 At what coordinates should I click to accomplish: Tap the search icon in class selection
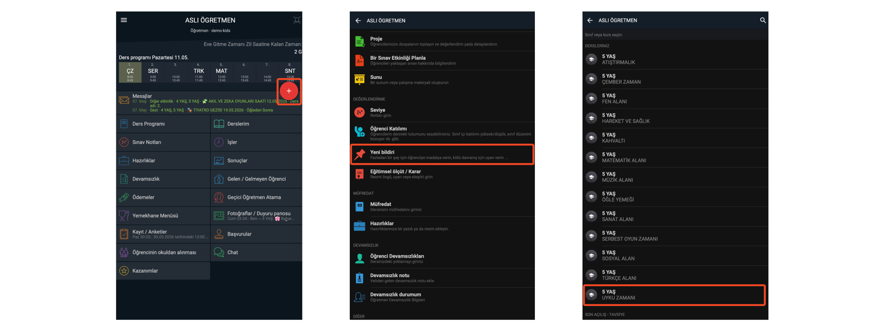click(x=763, y=21)
